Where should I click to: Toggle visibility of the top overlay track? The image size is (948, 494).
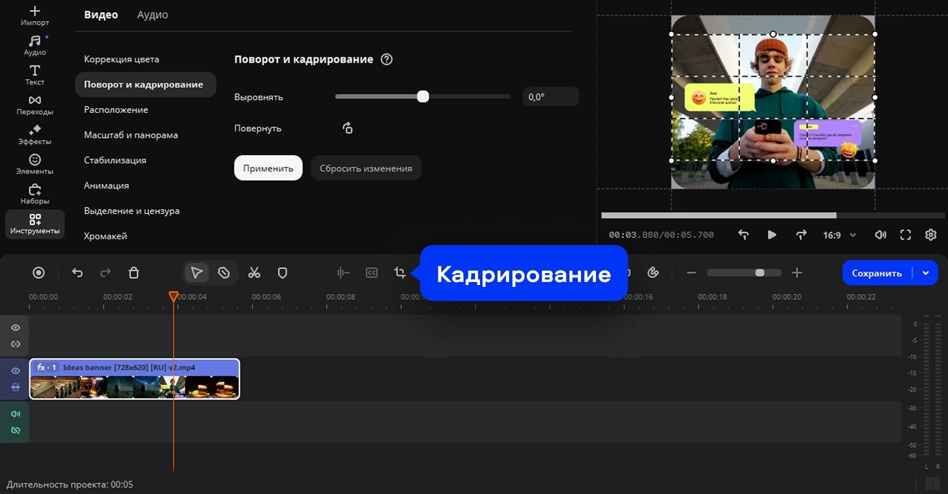pos(15,327)
